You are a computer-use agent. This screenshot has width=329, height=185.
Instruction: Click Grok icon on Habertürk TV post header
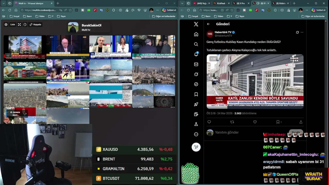(x=297, y=32)
